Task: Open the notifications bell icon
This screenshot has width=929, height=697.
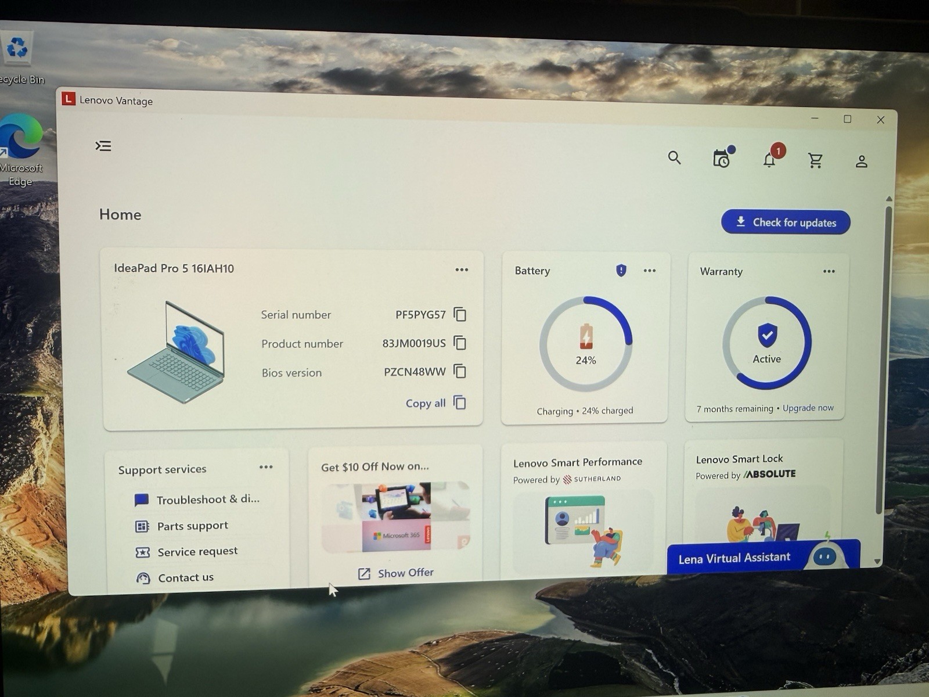Action: click(x=770, y=159)
